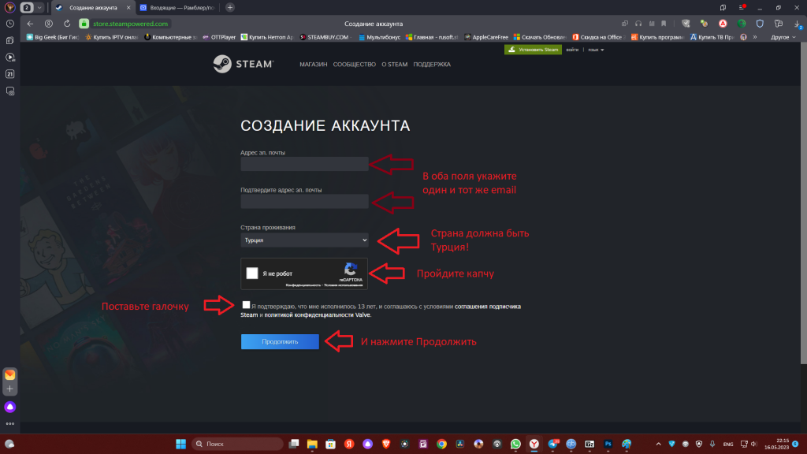The image size is (807, 454).
Task: Open browser history clock icon in sidebar
Action: (10, 24)
